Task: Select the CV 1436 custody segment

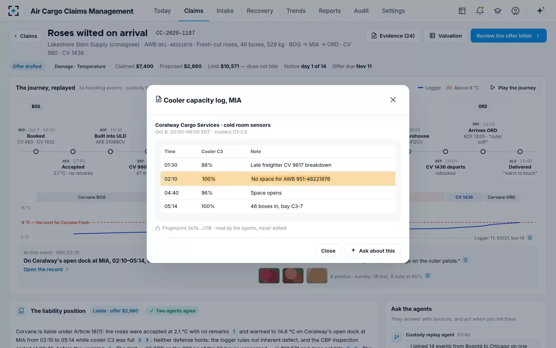Action: click(x=464, y=197)
